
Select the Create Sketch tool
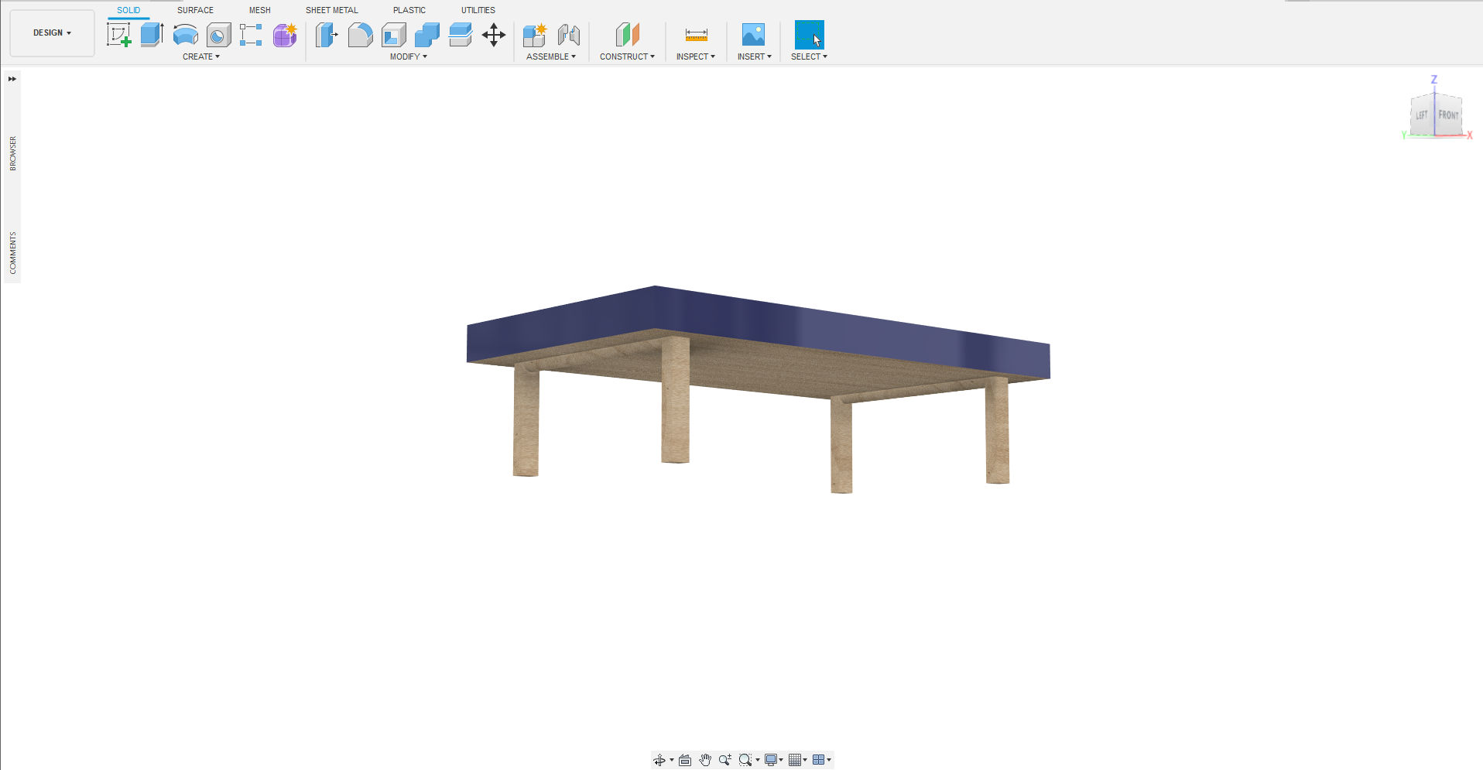point(118,35)
